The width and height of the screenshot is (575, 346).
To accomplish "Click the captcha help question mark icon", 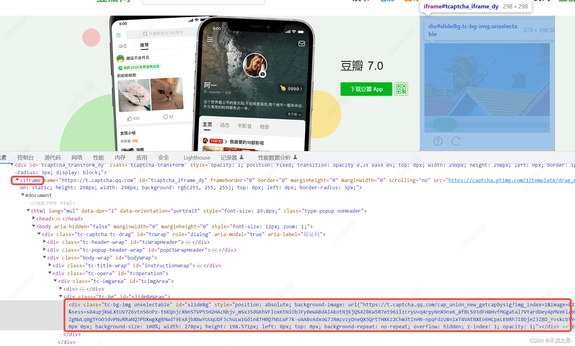I will point(438,141).
